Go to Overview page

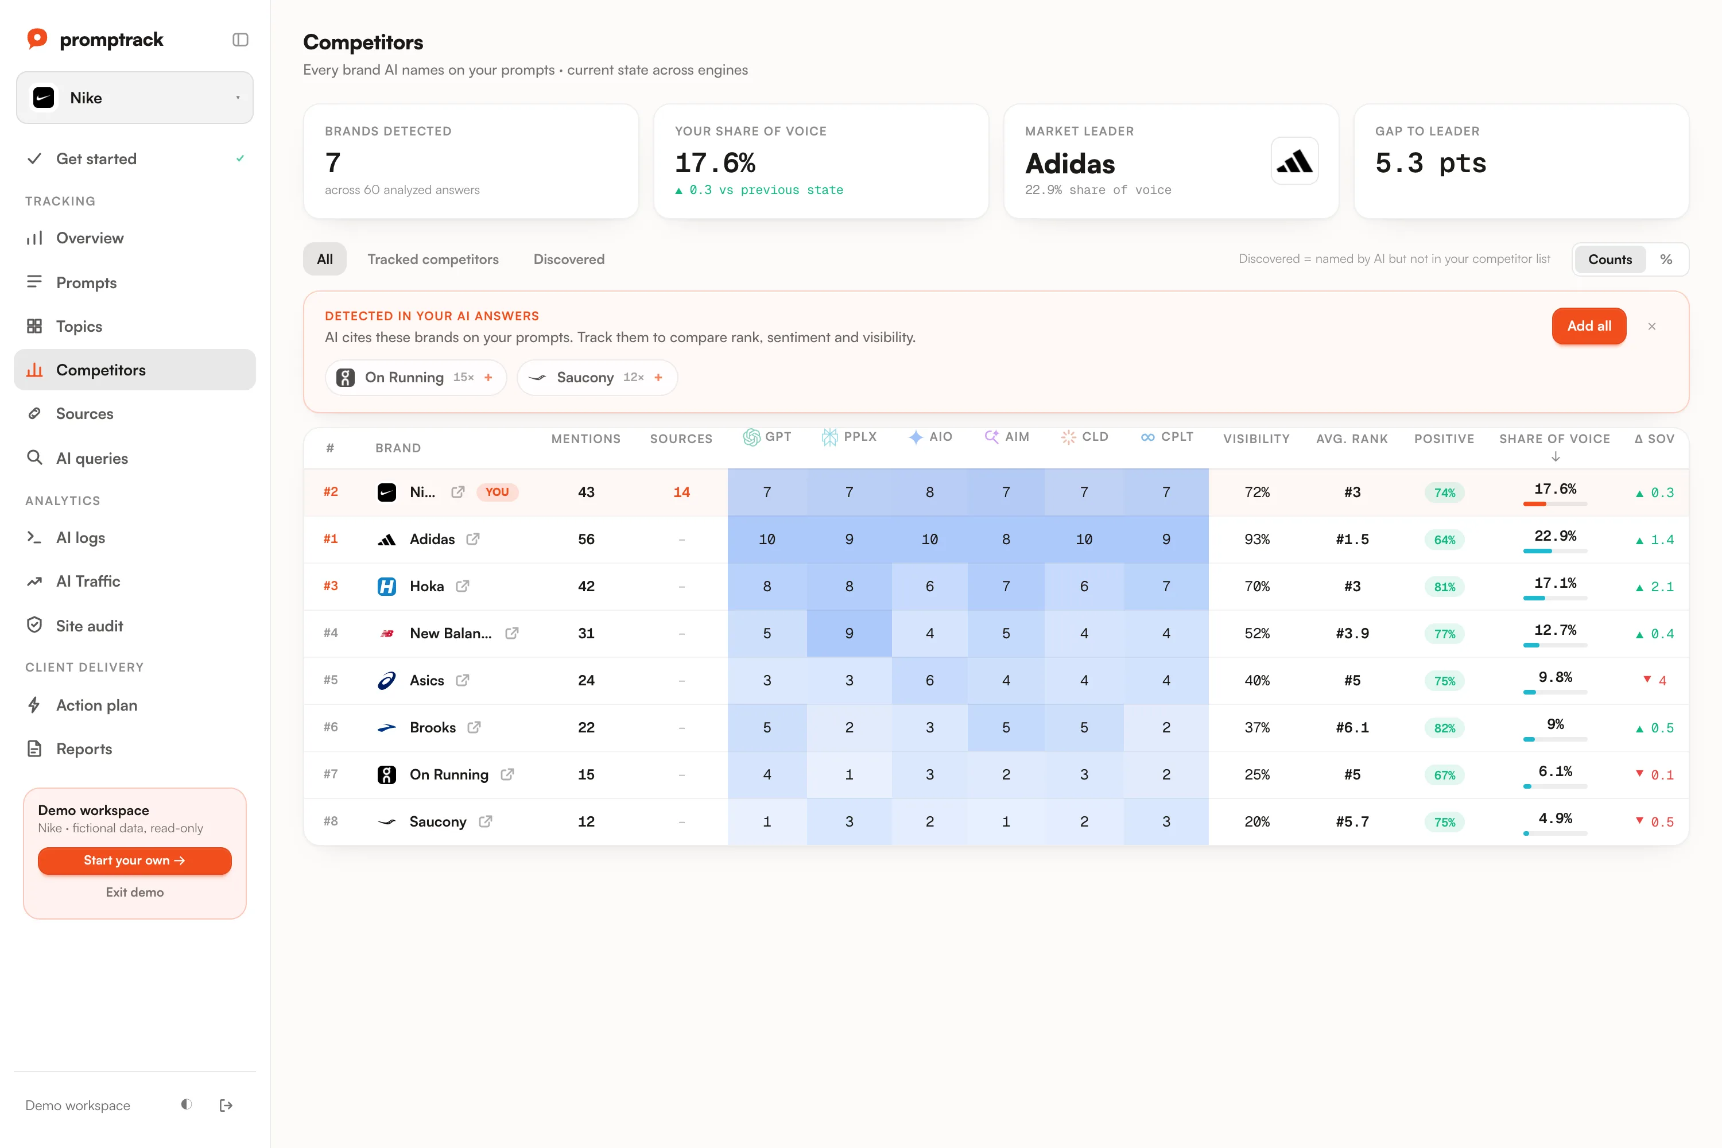coord(135,238)
